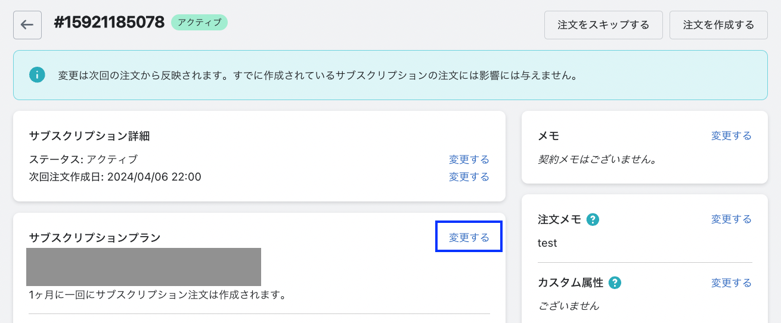Image resolution: width=781 pixels, height=323 pixels.
Task: Open 変更する for 次回注文作成日
Action: coord(469,176)
